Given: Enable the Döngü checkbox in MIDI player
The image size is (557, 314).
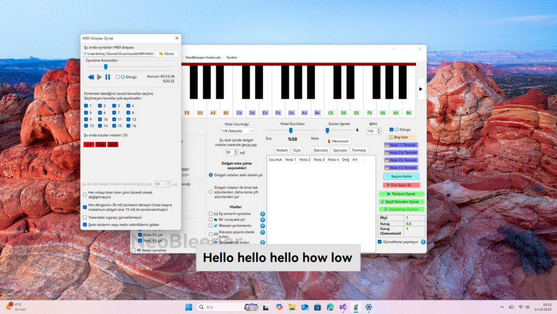Looking at the screenshot, I should point(118,77).
